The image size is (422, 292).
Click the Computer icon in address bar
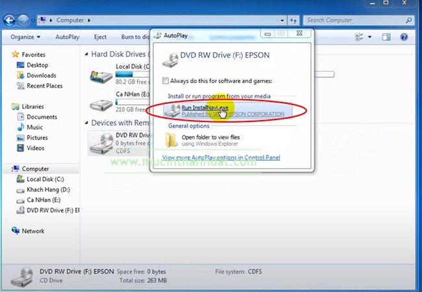coord(42,20)
